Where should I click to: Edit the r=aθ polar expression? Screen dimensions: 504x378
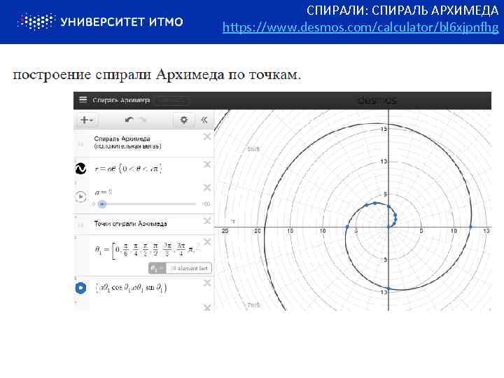[128, 169]
